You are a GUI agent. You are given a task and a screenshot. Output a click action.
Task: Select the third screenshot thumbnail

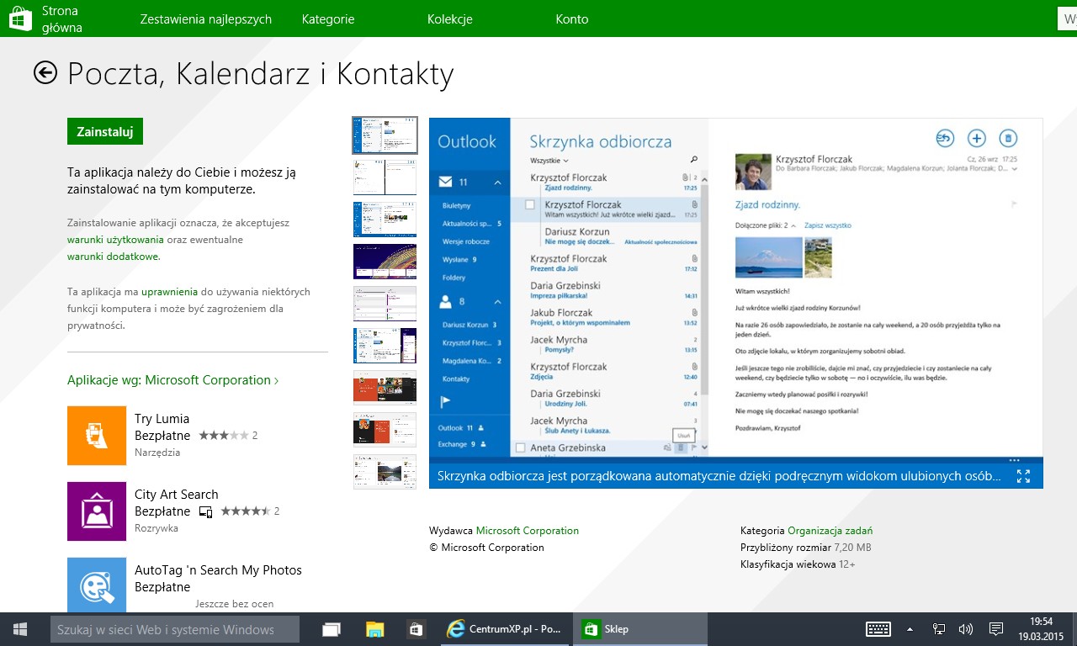385,220
